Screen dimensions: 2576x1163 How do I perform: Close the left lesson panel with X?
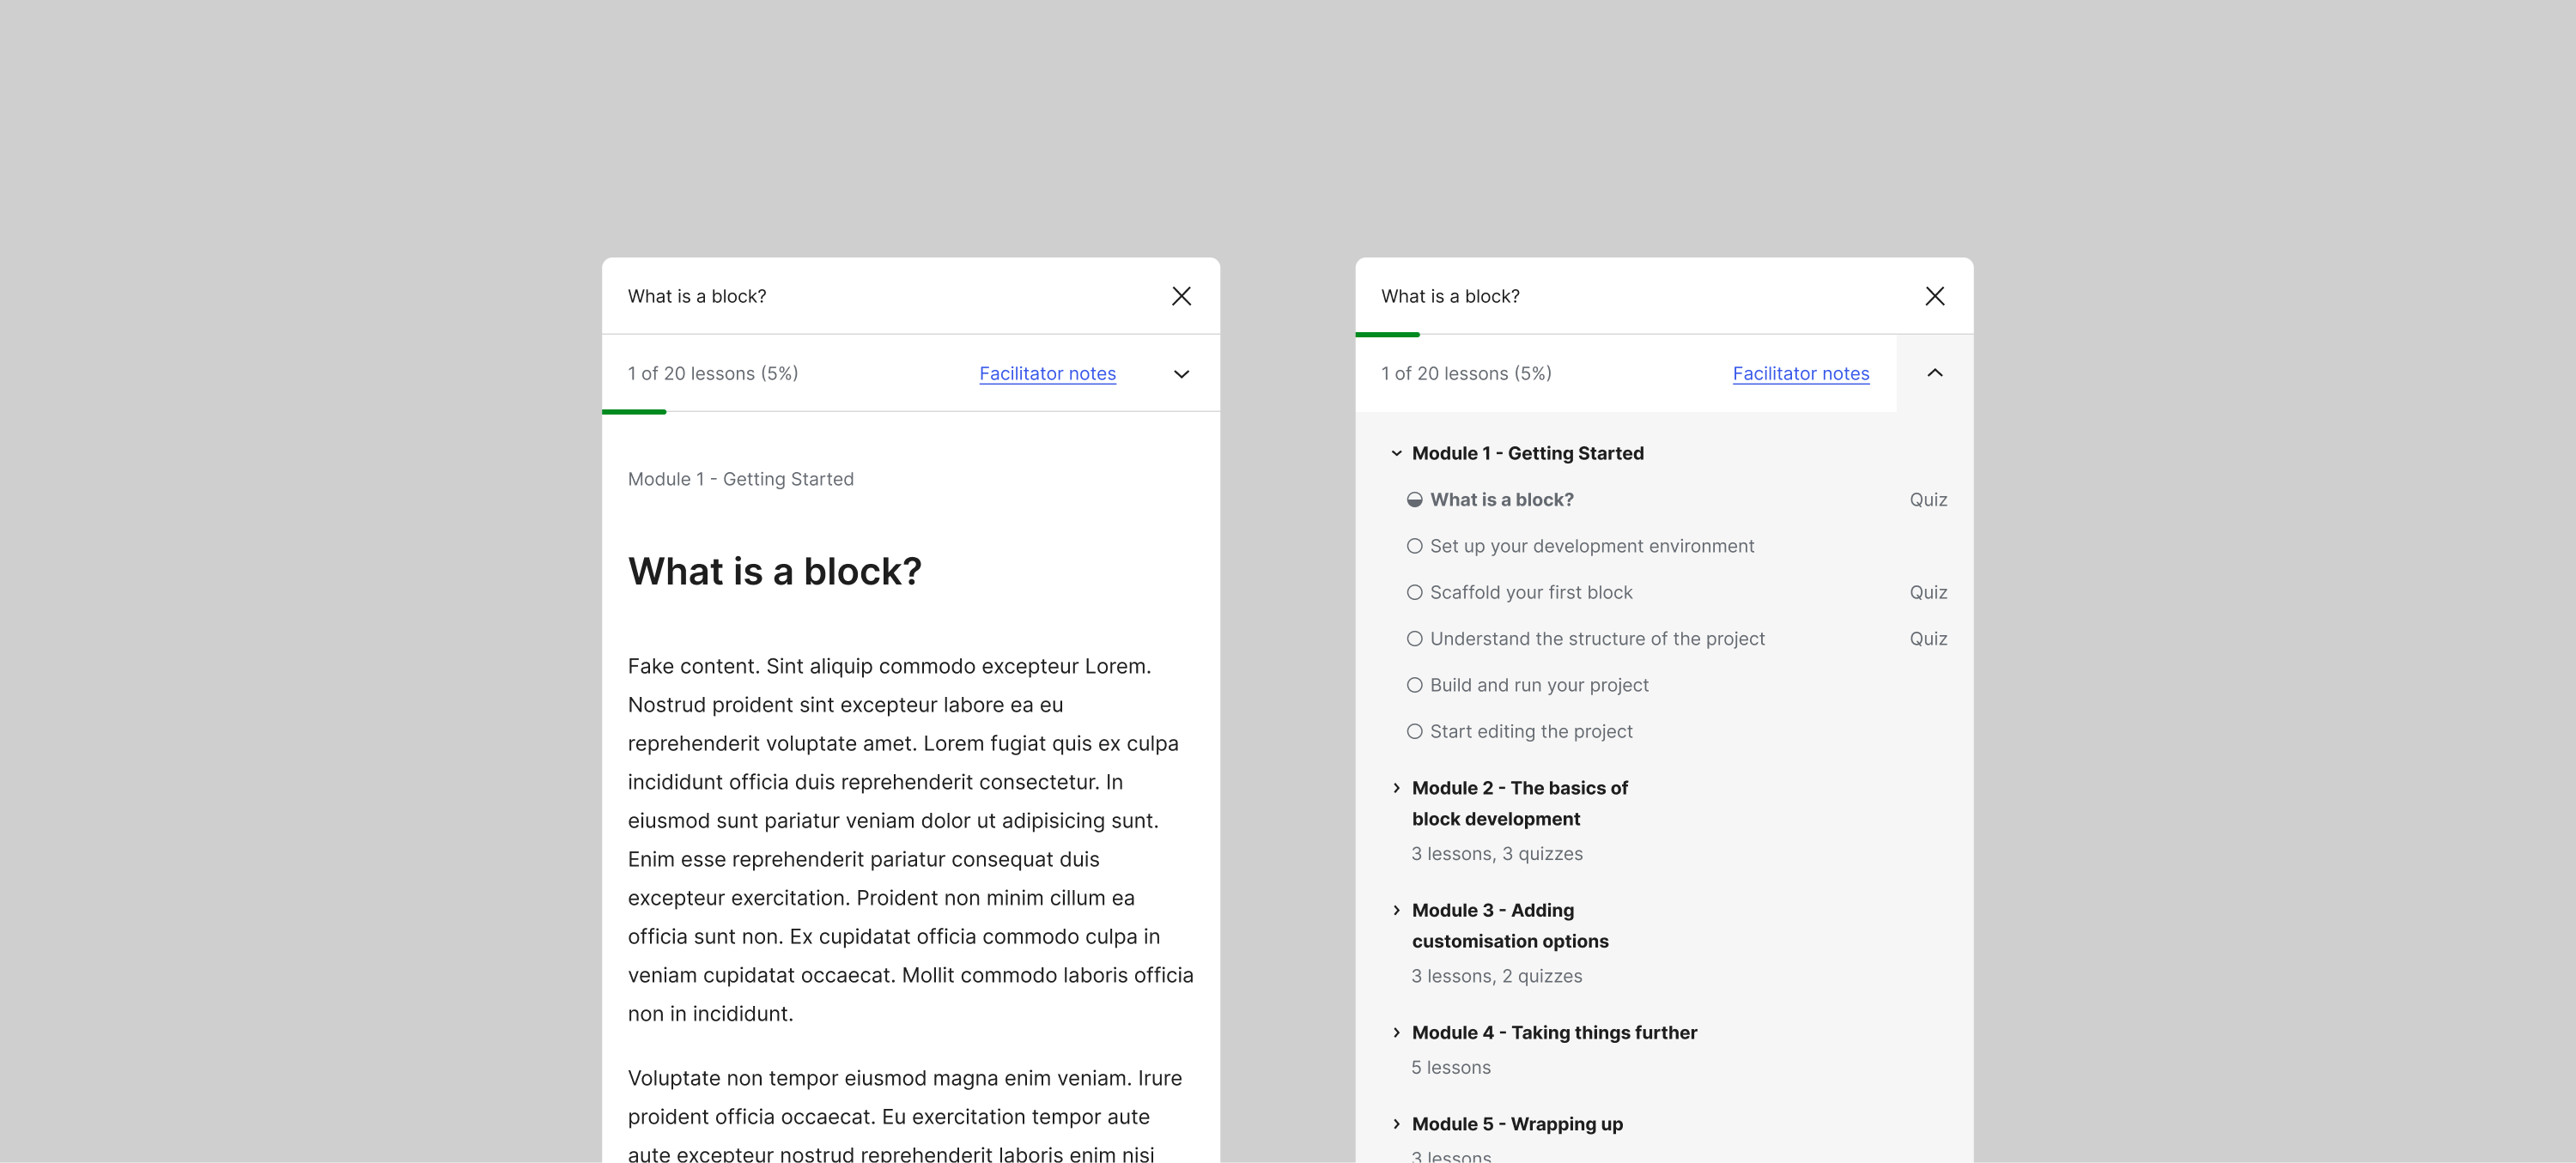click(1181, 296)
